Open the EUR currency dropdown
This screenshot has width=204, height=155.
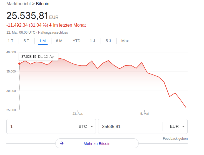177,126
